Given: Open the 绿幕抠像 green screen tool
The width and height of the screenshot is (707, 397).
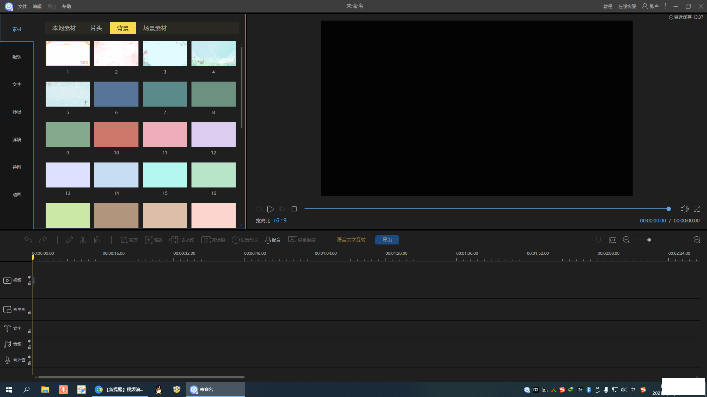Looking at the screenshot, I should 302,240.
